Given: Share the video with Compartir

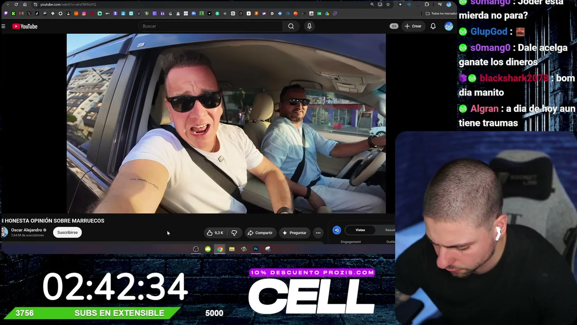Looking at the screenshot, I should pyautogui.click(x=260, y=233).
